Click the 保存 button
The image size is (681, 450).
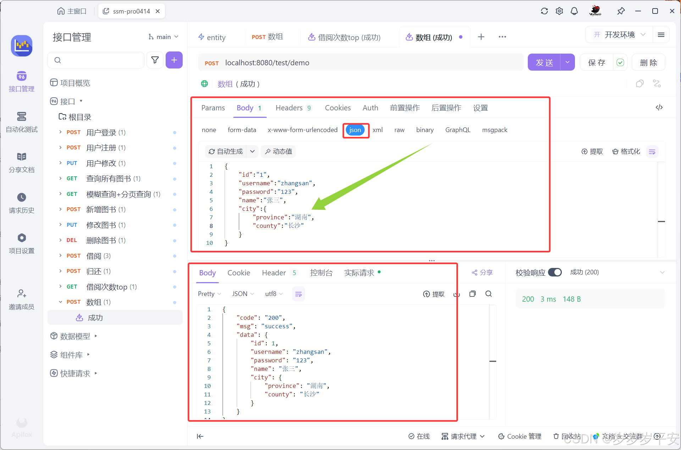597,62
